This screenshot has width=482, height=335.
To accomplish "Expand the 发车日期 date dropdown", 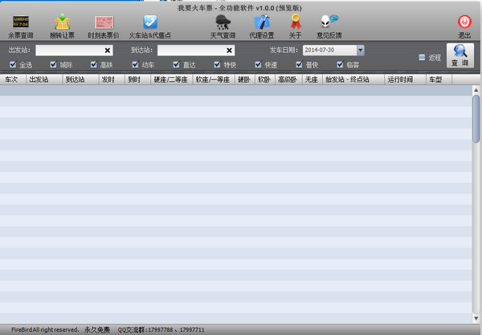I will (361, 50).
